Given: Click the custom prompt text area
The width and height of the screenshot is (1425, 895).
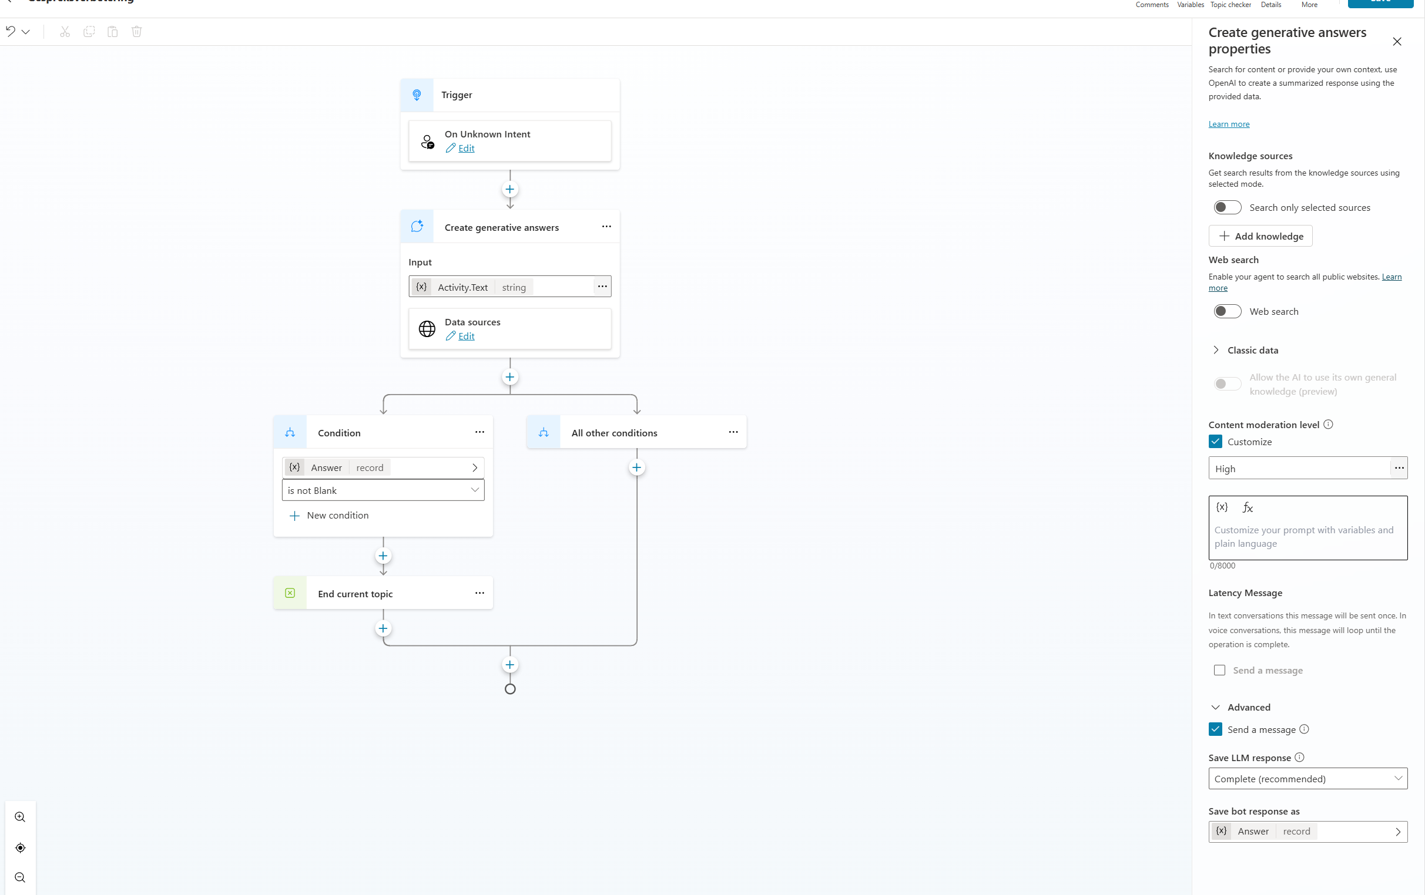Looking at the screenshot, I should 1308,537.
